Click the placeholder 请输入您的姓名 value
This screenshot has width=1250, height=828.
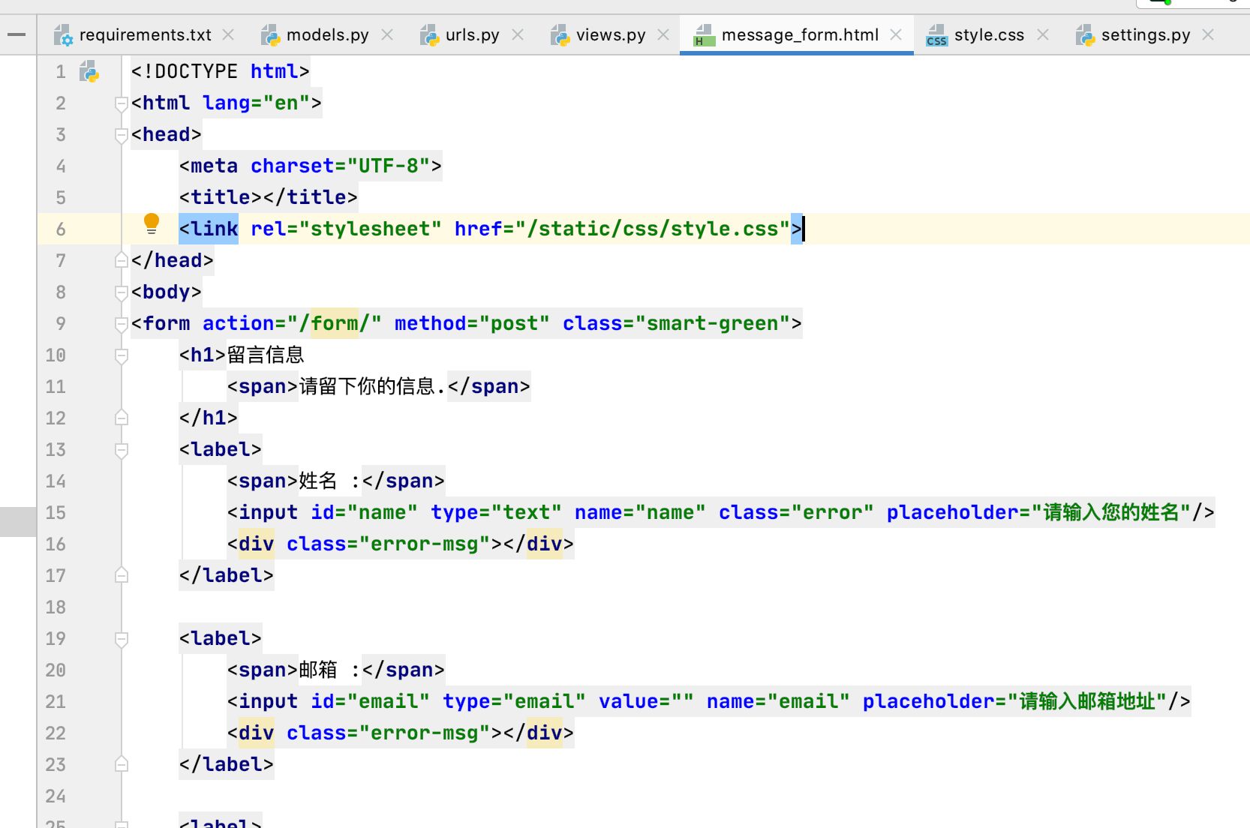tap(1111, 512)
